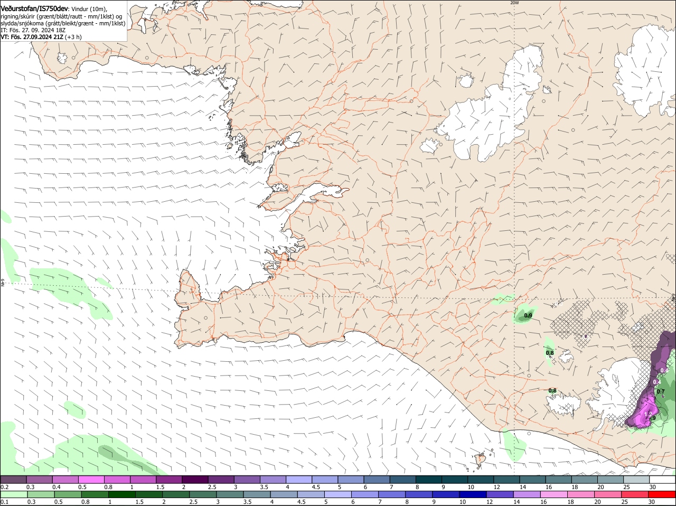Pick upper legend swatch starting at 6
The height and width of the screenshot is (506, 676).
377,479
